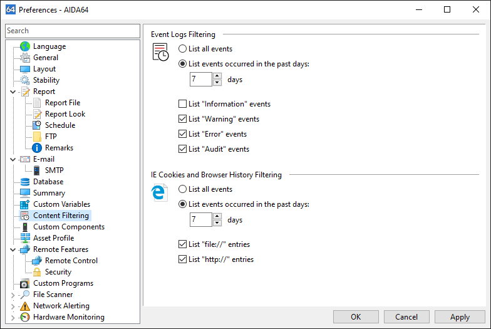The height and width of the screenshot is (329, 491).
Task: Open the Asset Profile page
Action: point(54,238)
